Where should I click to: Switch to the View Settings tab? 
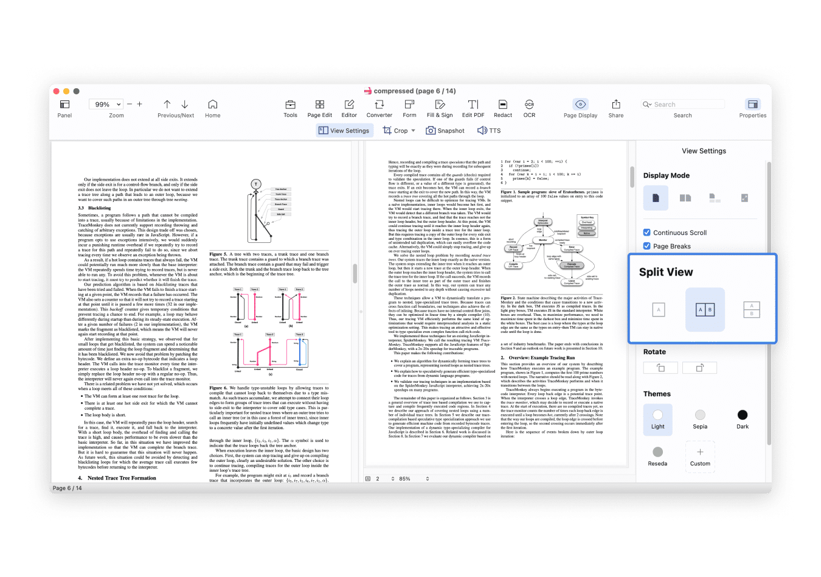coord(344,130)
